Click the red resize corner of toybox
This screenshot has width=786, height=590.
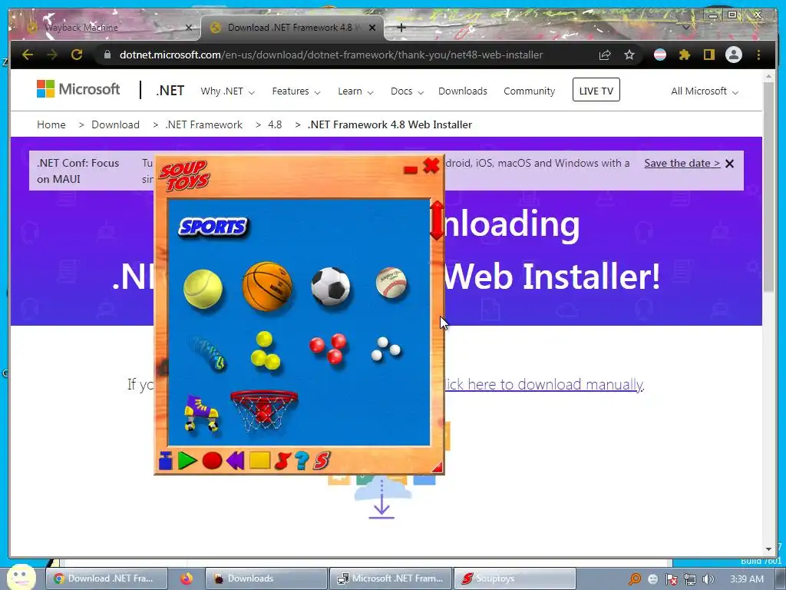tap(437, 467)
